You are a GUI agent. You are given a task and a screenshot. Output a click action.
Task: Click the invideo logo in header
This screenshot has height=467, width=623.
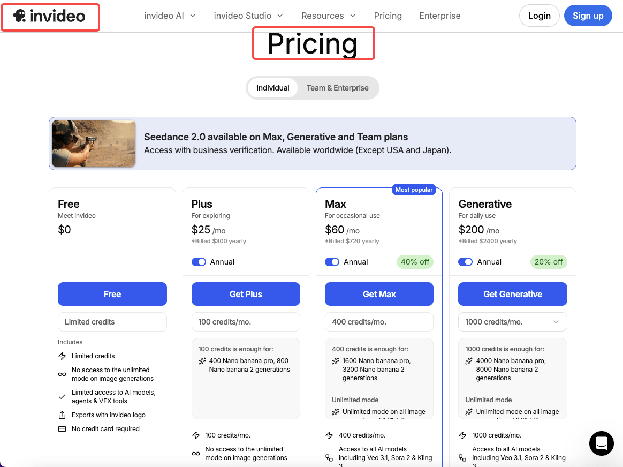pyautogui.click(x=49, y=16)
